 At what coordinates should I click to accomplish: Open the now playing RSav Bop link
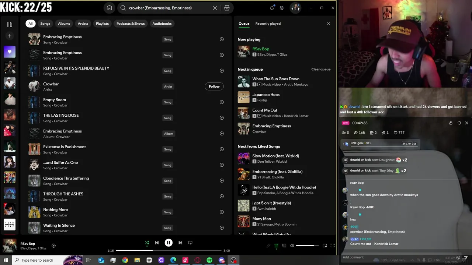(x=261, y=49)
